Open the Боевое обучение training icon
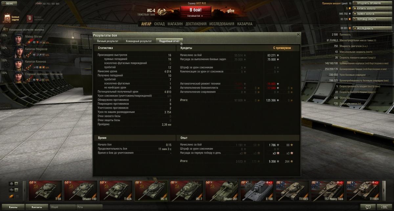Image resolution: width=394 pixels, height=211 pixels. 30,18
